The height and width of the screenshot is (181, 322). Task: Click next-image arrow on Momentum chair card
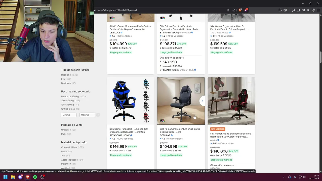[x=202, y=101]
